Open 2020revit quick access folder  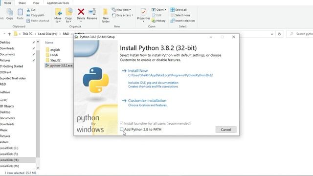click(x=5, y=72)
